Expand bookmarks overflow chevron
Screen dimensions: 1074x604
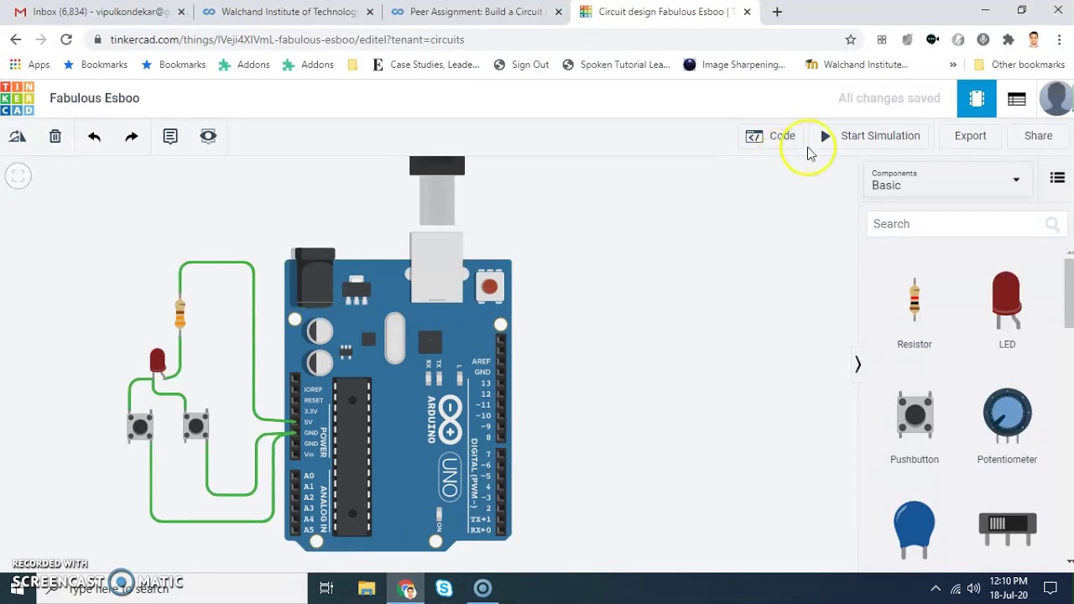point(953,65)
